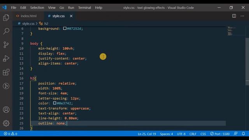Click h2 in the breadcrumb path

pos(46,24)
